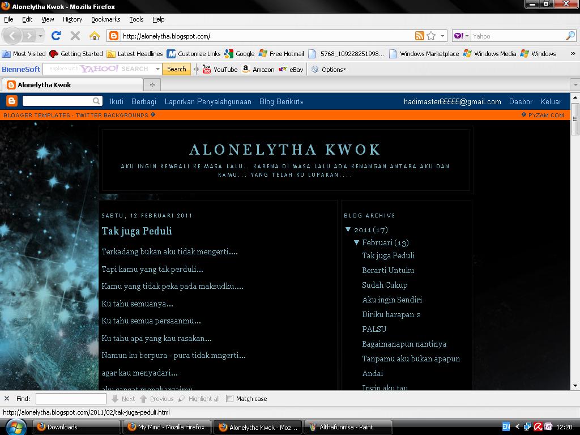This screenshot has height=435, width=580.
Task: Open the Google bookmark
Action: click(x=240, y=54)
